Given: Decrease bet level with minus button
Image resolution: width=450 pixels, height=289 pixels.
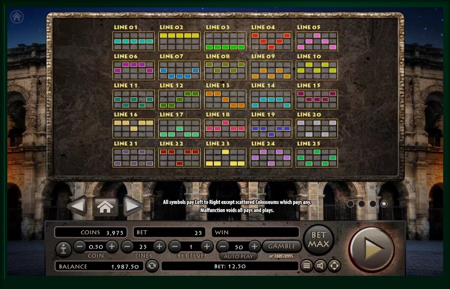Looking at the screenshot, I should [175, 247].
